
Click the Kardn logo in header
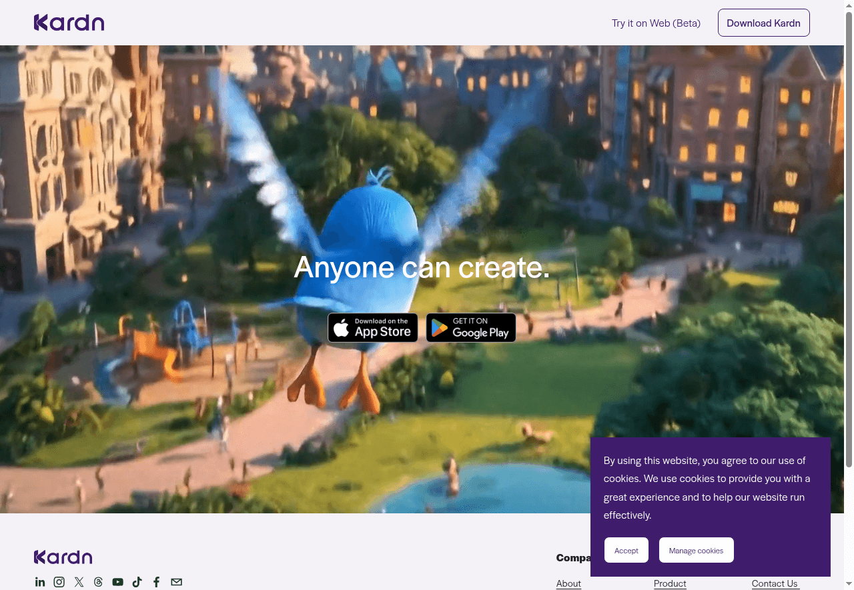click(x=69, y=23)
